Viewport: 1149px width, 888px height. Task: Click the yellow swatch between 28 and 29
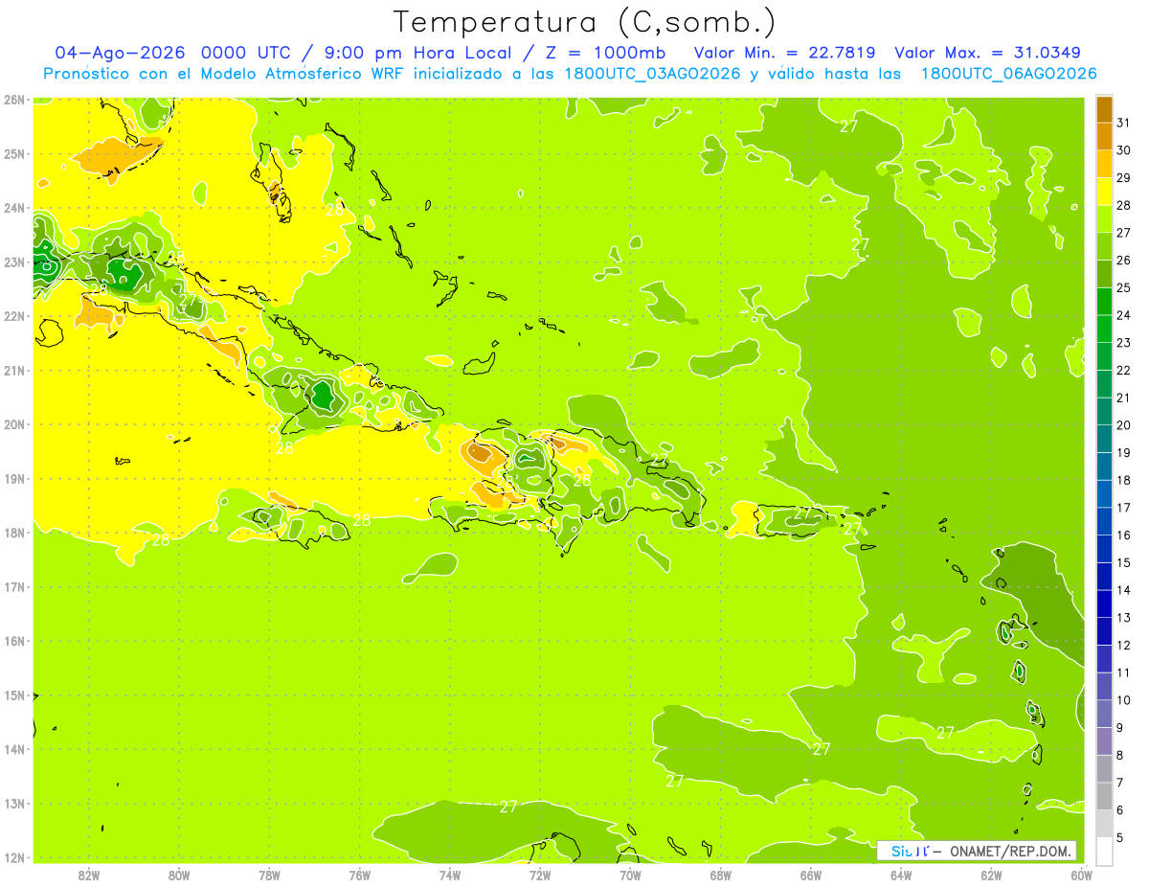tap(1104, 192)
